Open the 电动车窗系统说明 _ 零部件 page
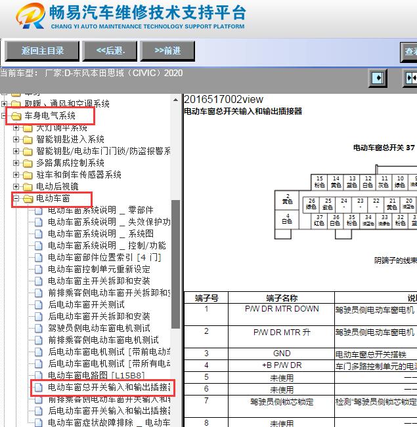 100,211
